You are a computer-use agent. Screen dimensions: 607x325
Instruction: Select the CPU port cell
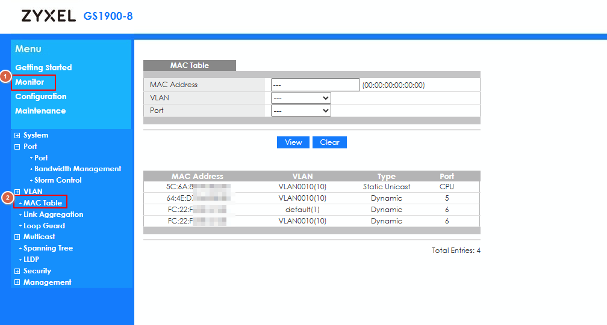[447, 187]
